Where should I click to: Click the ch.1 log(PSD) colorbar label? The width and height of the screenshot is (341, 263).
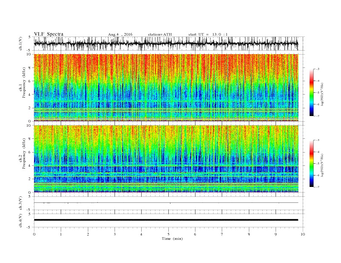[x=322, y=95]
